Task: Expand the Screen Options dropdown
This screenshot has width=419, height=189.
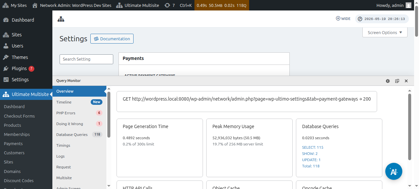Action: pos(385,32)
